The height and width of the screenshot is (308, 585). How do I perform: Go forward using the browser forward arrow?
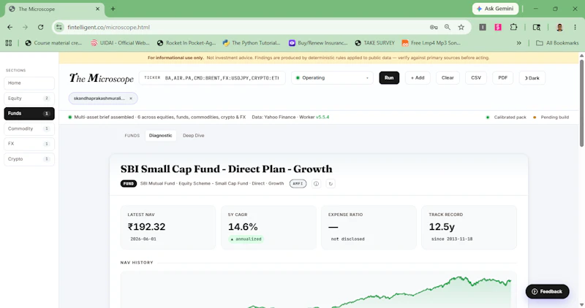[25, 27]
